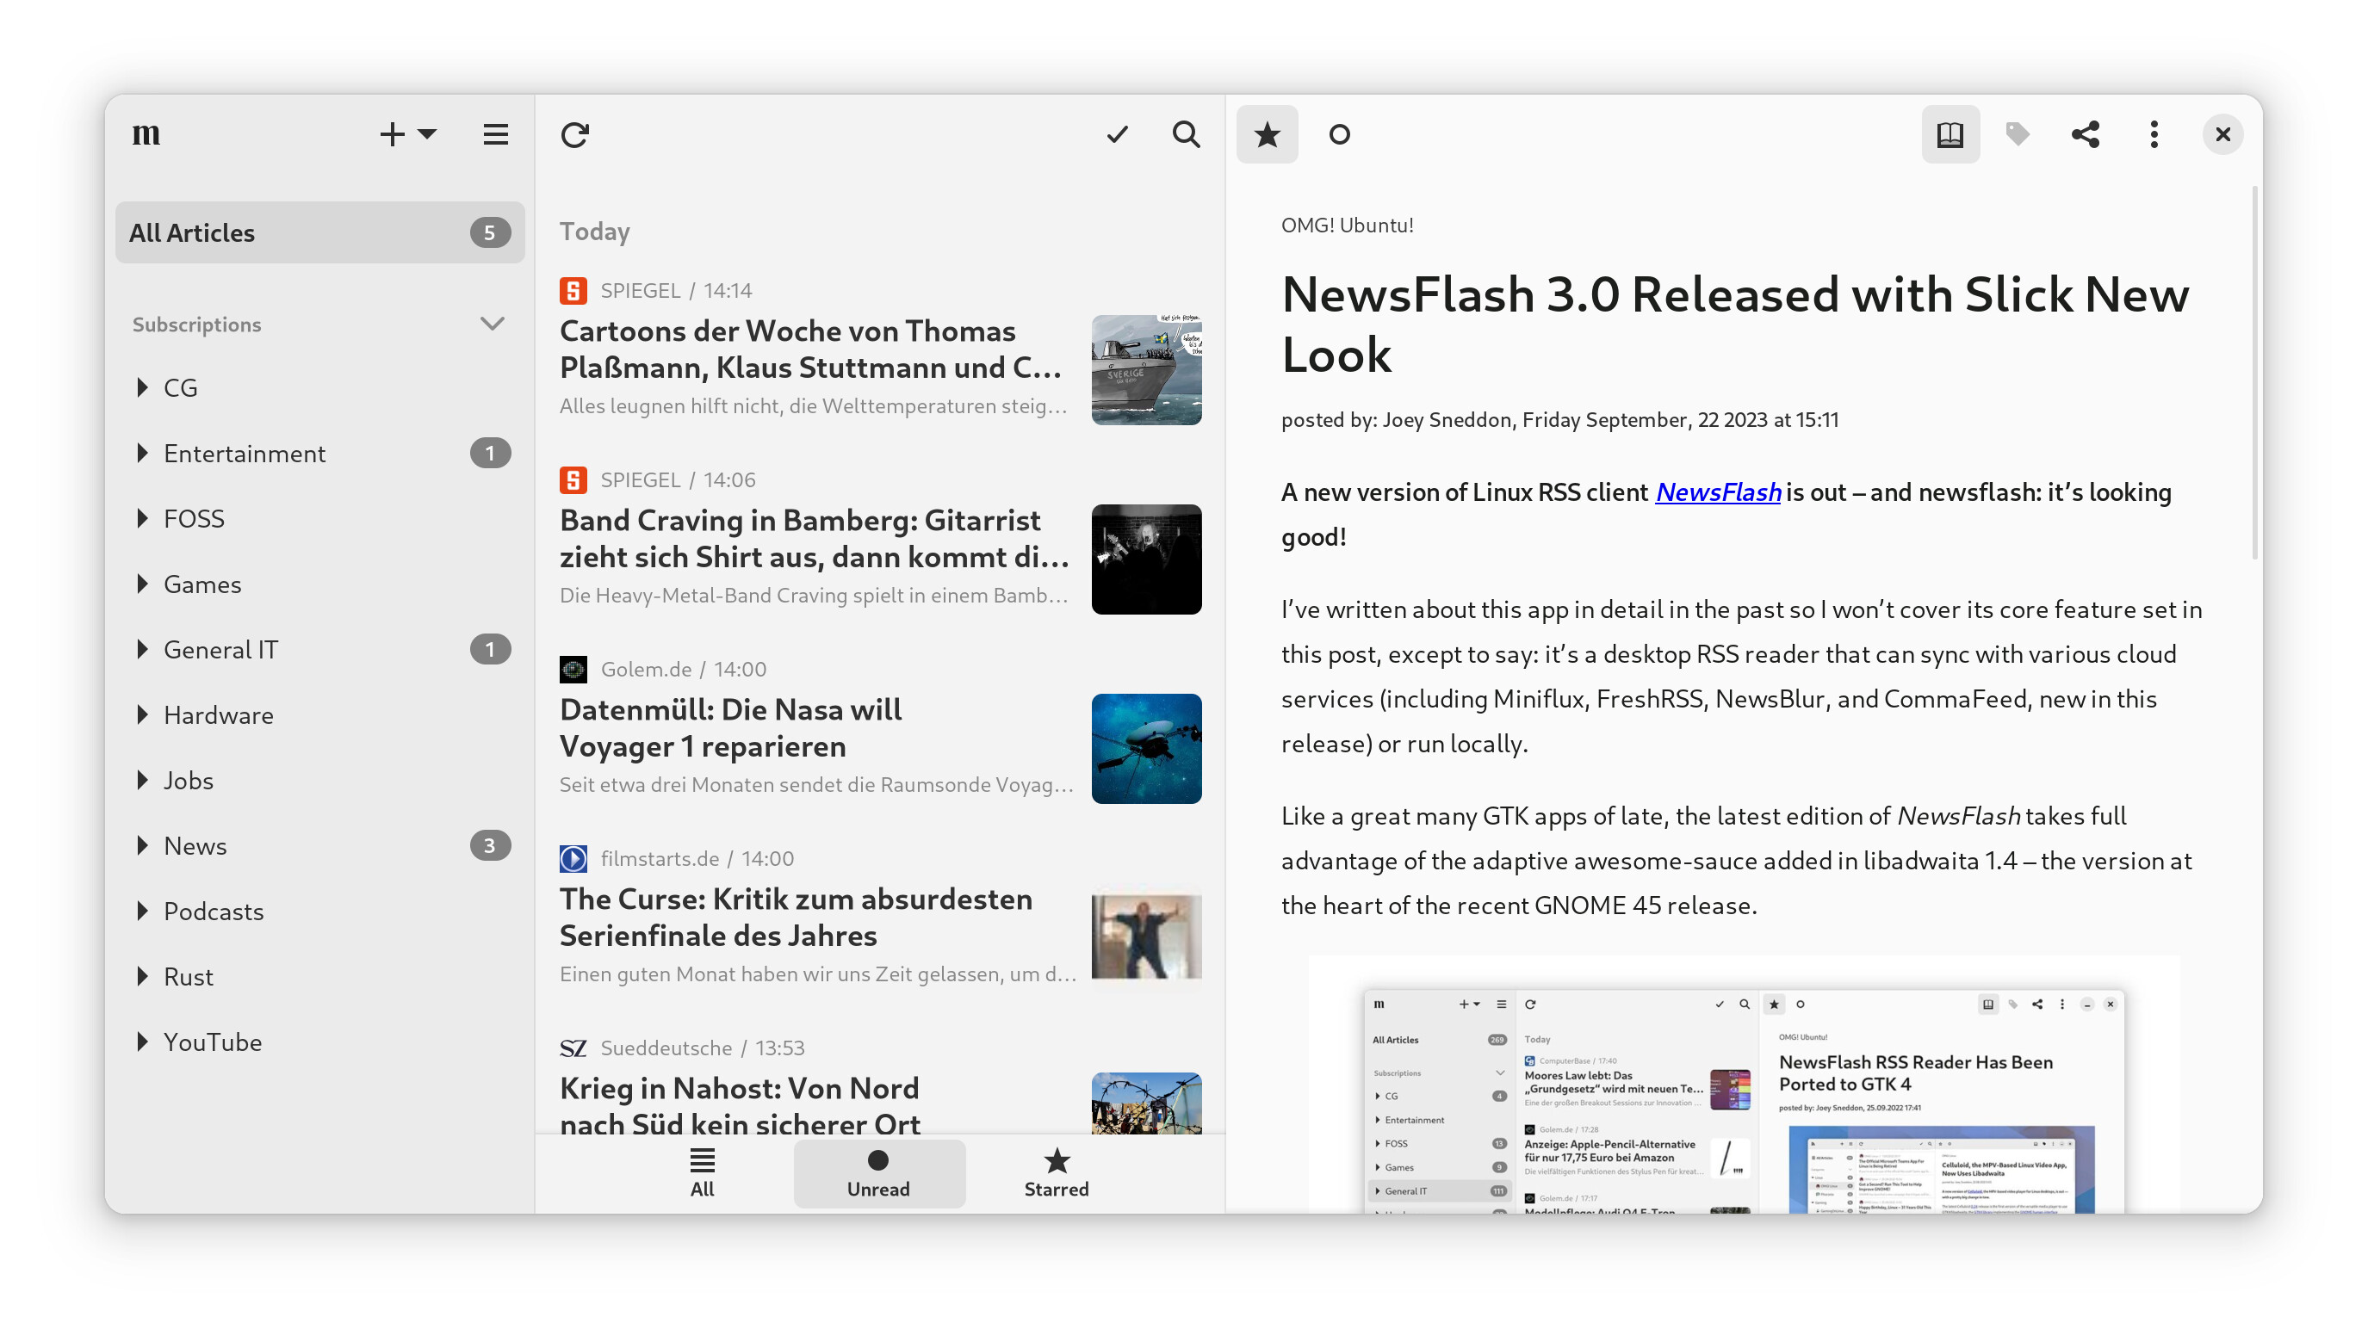Toggle the starred state of the article

(1267, 135)
